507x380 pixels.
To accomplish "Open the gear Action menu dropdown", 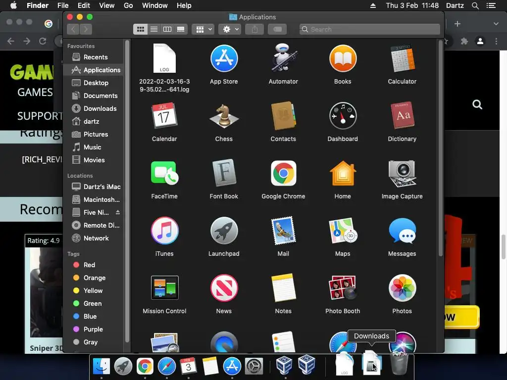I will coord(230,29).
